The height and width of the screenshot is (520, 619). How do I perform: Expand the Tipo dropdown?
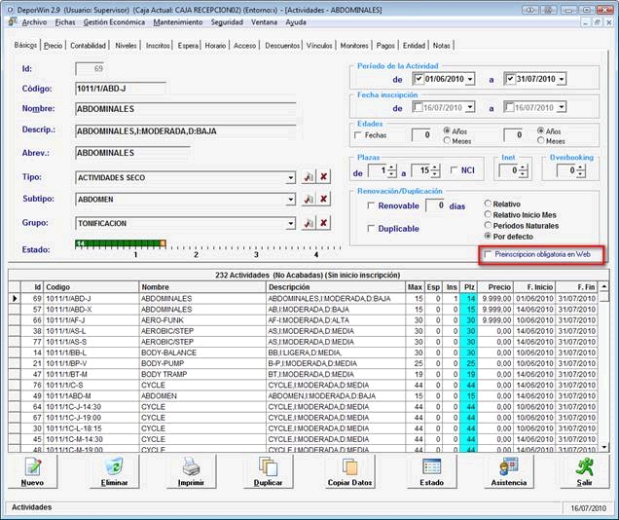pyautogui.click(x=291, y=177)
